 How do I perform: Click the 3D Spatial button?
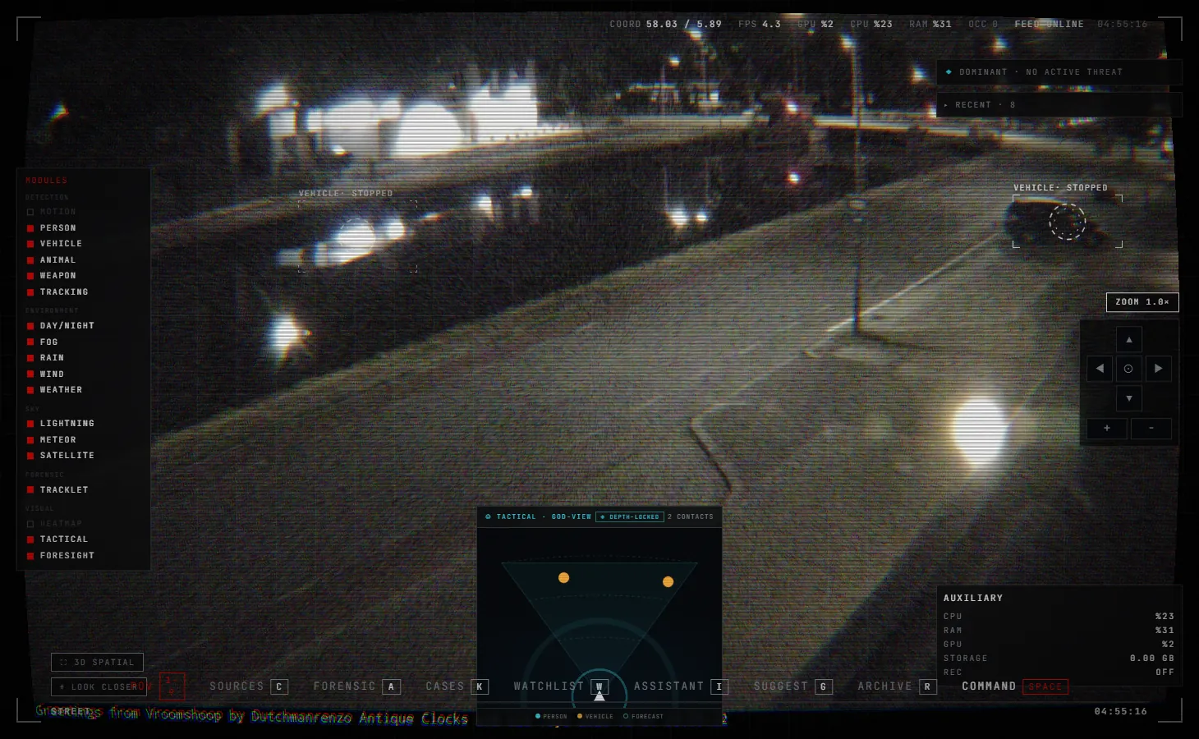pos(97,662)
